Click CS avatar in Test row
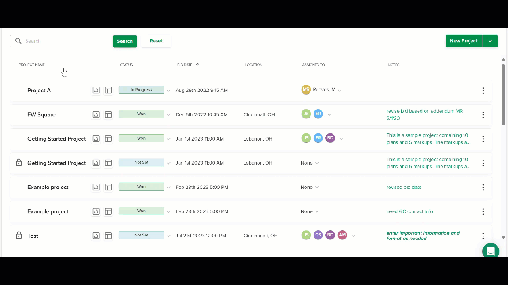The width and height of the screenshot is (508, 285). (318, 235)
